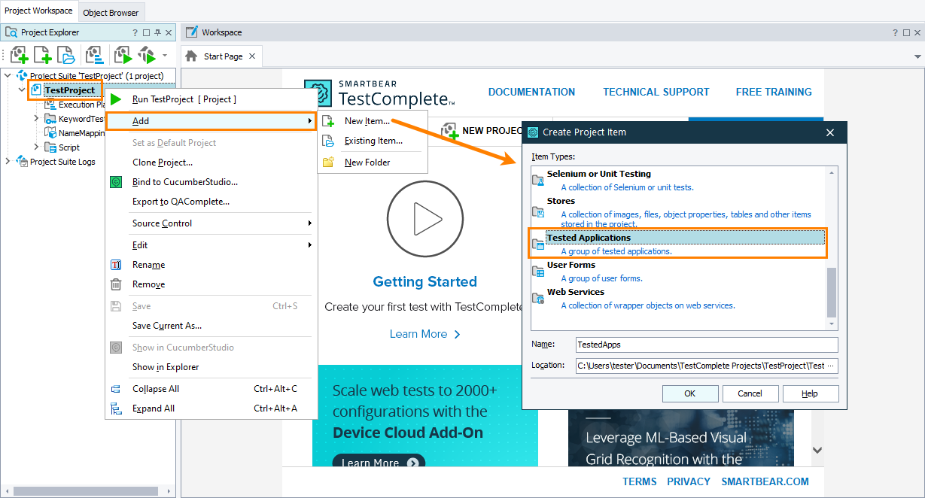Open the Learn More link under Getting Started
Image resolution: width=925 pixels, height=498 pixels.
(x=419, y=333)
